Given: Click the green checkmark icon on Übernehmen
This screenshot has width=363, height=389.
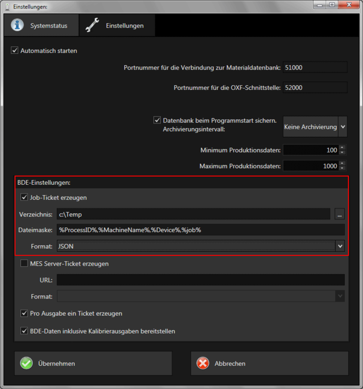Looking at the screenshot, I should 26,364.
